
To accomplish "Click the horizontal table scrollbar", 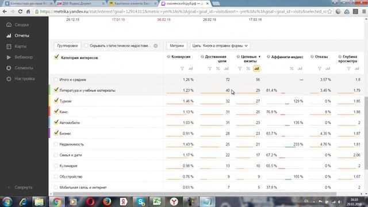I will (x=195, y=194).
